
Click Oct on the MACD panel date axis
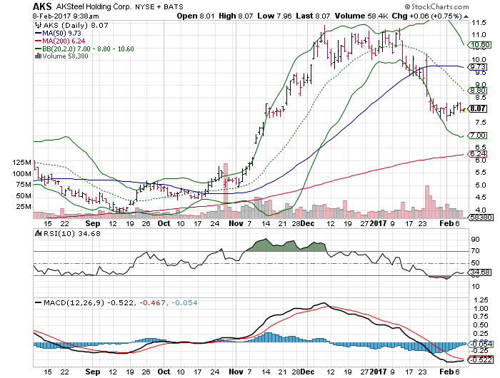(x=164, y=372)
